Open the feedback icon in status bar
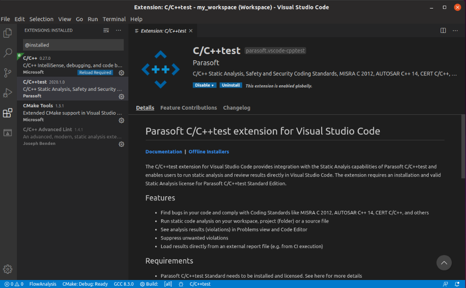Image resolution: width=466 pixels, height=288 pixels. click(x=445, y=284)
